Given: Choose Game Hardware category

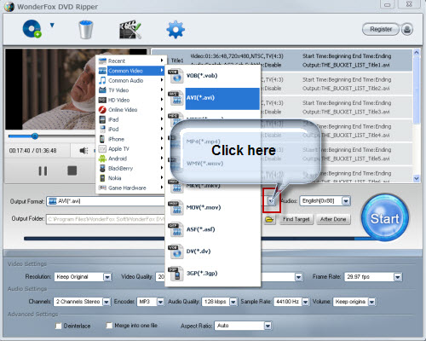Looking at the screenshot, I should (130, 188).
